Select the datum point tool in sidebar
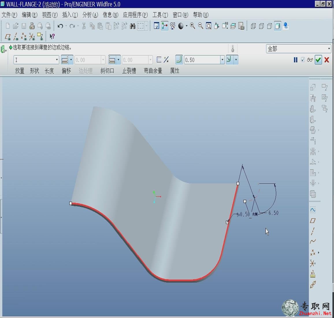The width and height of the screenshot is (334, 318). coord(313,252)
